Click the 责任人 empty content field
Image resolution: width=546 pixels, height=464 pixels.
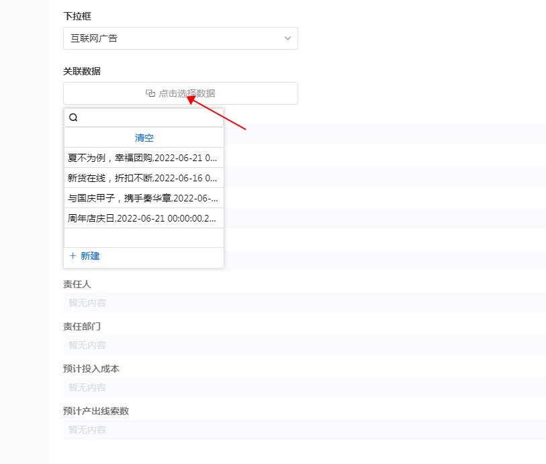pyautogui.click(x=302, y=303)
